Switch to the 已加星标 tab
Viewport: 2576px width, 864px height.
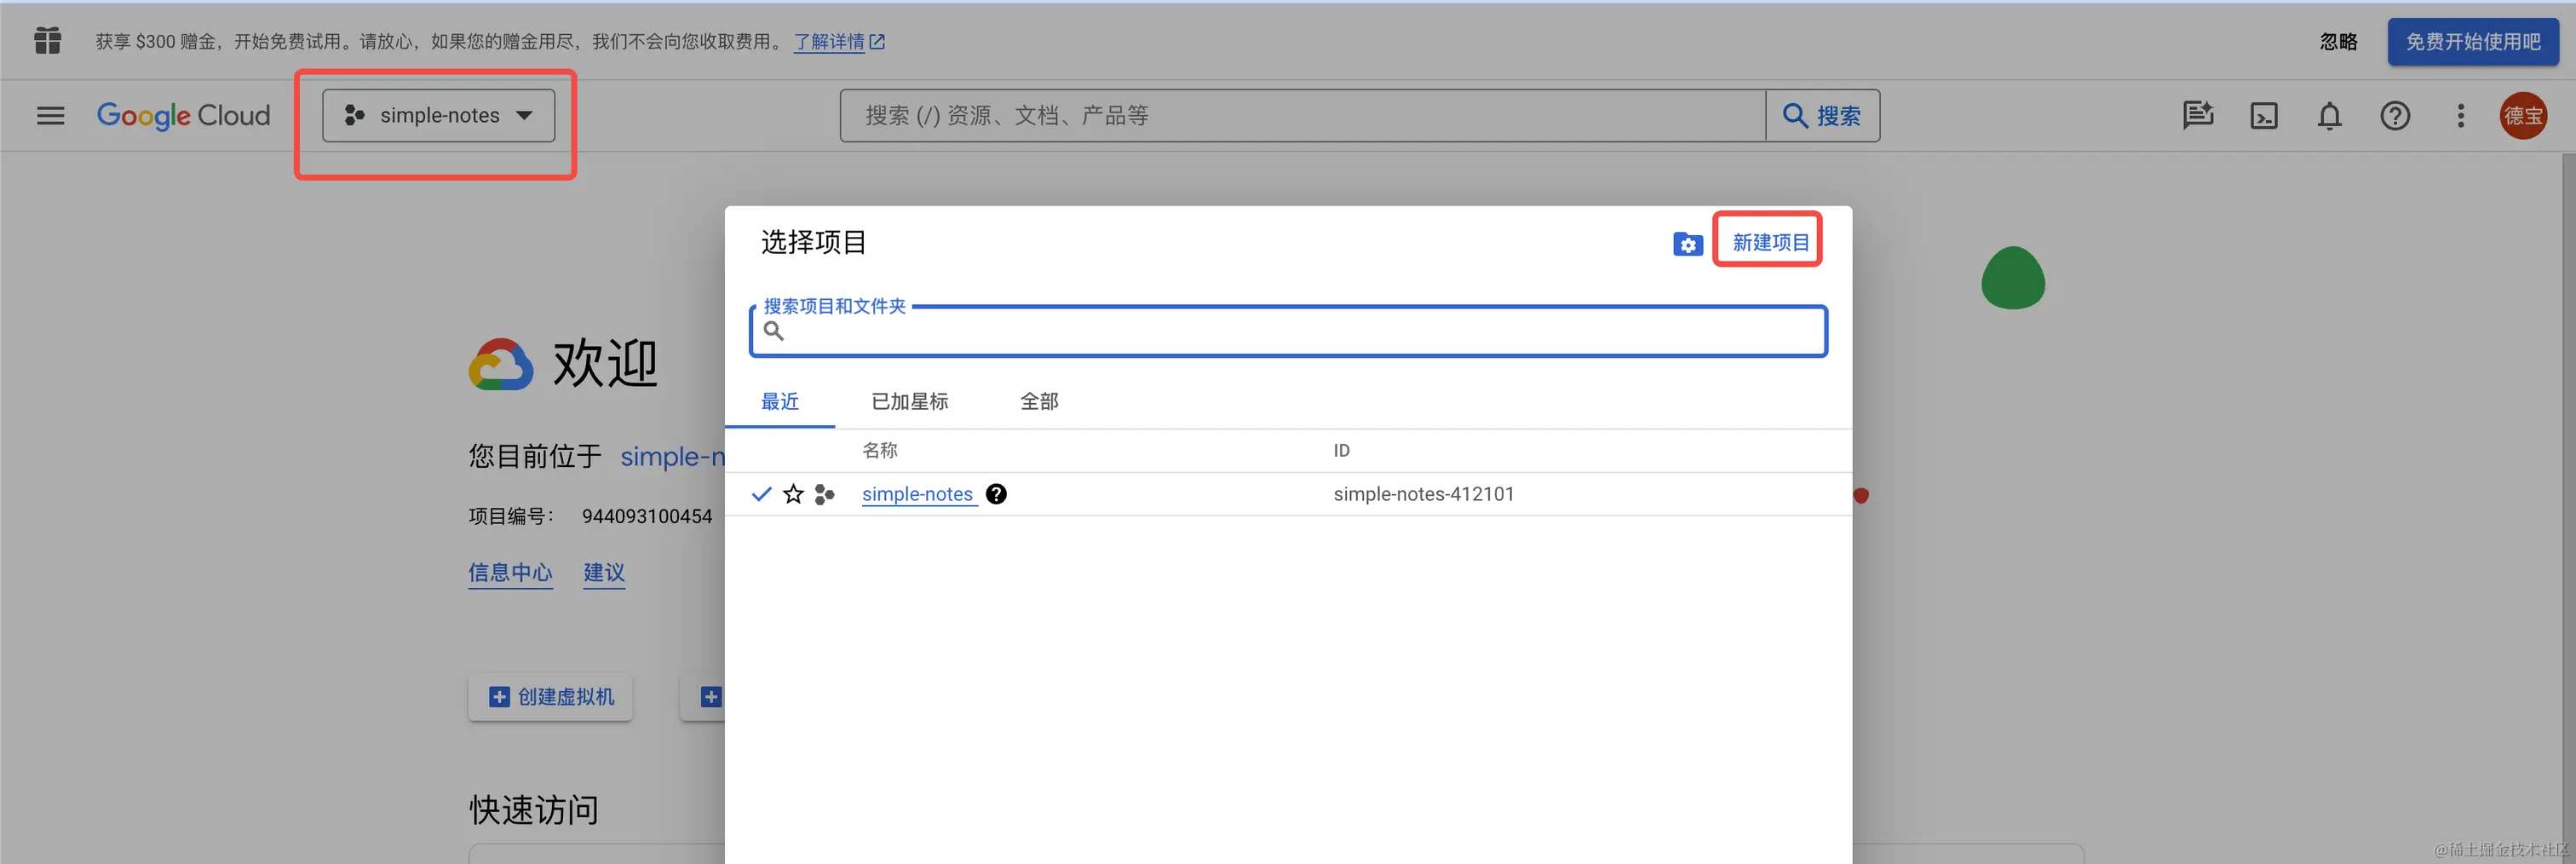point(909,402)
